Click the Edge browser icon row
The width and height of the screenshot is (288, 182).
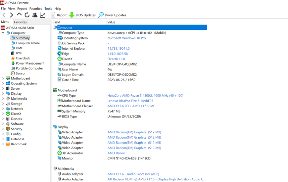[x=60, y=54]
